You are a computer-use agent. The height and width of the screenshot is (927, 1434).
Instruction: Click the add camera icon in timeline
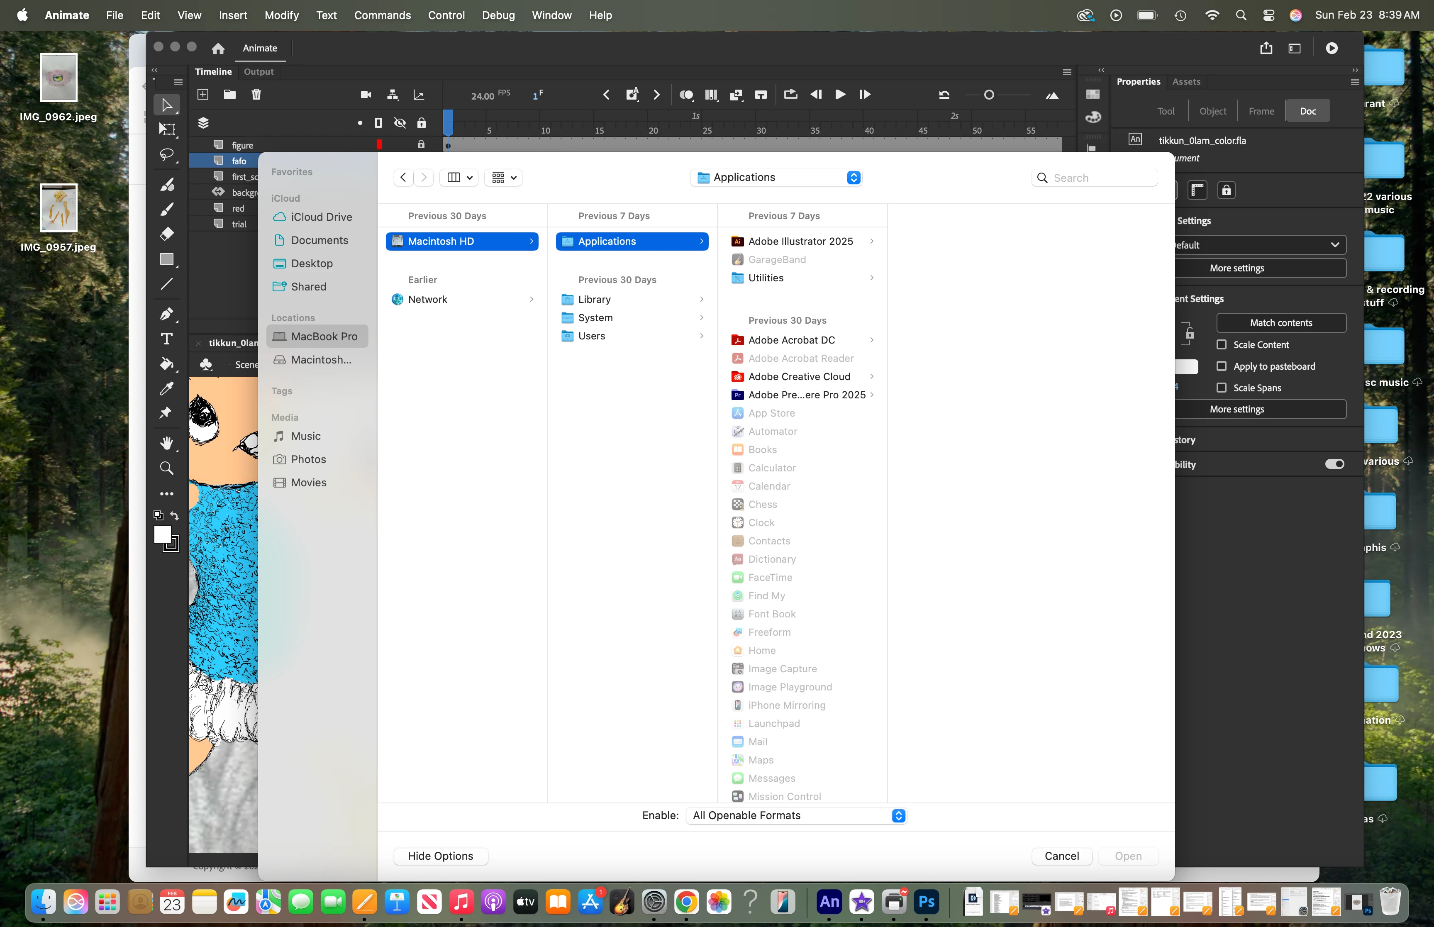pos(365,95)
